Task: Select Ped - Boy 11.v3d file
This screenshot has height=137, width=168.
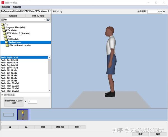Action: [9, 68]
